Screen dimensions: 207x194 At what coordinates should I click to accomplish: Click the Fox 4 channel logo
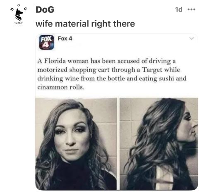coord(46,42)
